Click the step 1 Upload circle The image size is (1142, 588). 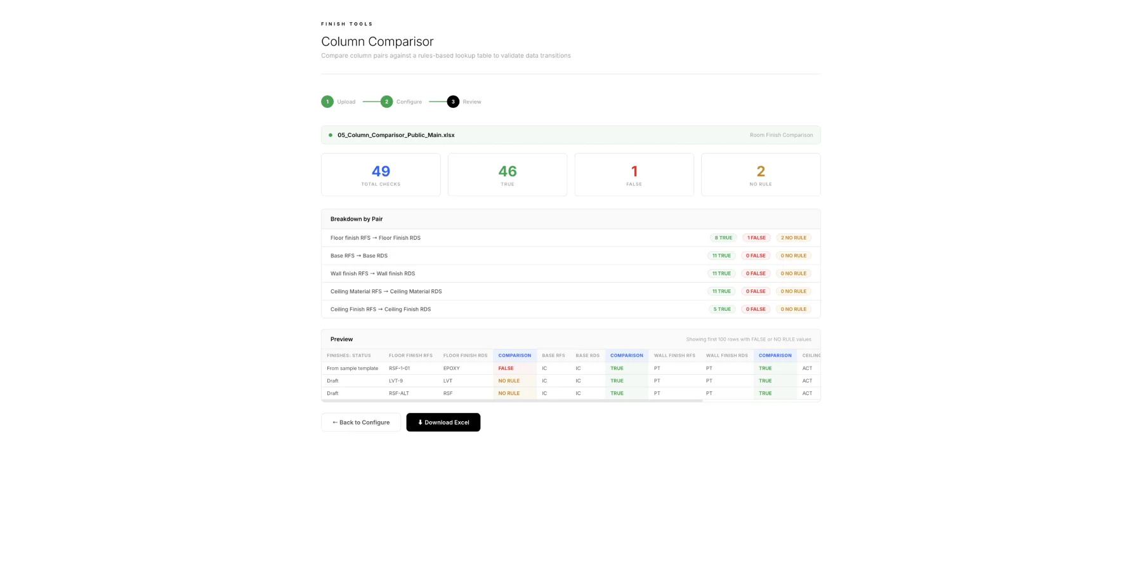click(327, 101)
